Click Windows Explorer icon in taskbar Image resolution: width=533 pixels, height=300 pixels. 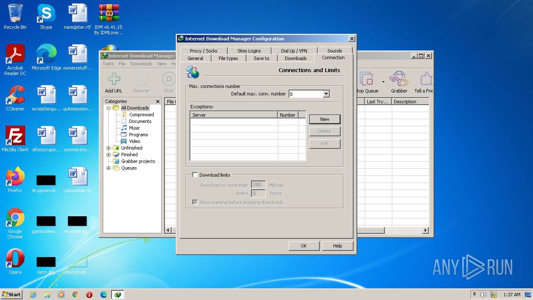[x=47, y=295]
